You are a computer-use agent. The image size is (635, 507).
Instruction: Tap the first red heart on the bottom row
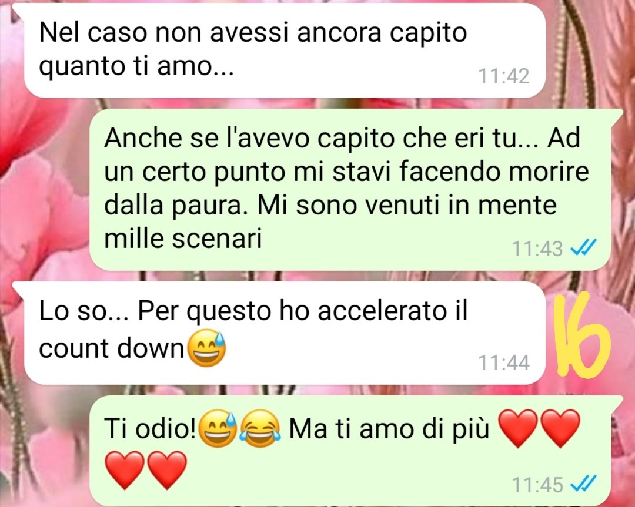[x=124, y=471]
